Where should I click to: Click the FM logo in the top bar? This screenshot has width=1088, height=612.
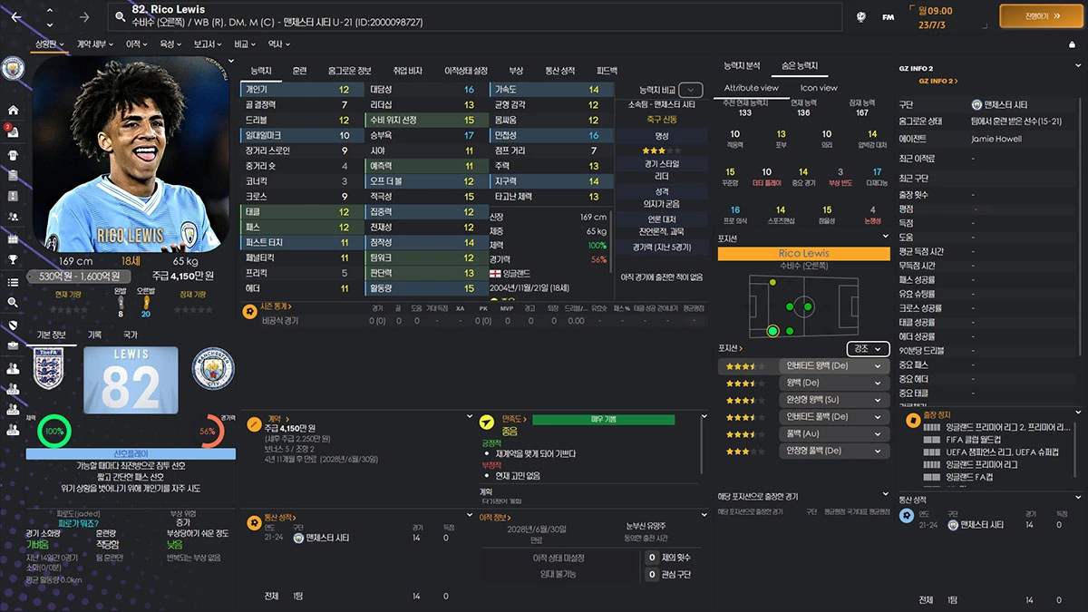(889, 16)
